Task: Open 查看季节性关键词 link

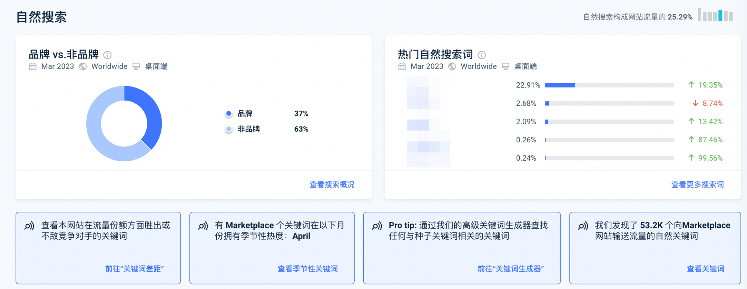Action: tap(308, 269)
